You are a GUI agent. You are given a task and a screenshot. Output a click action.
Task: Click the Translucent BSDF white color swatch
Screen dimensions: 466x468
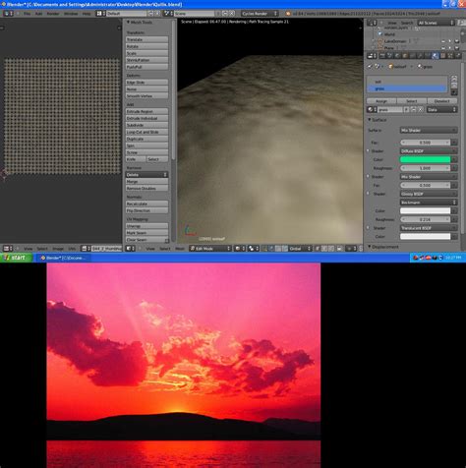coord(425,236)
